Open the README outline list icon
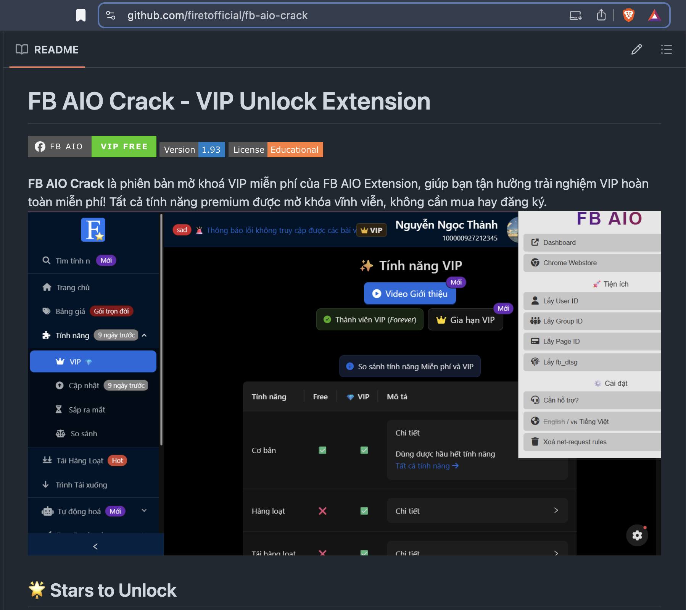 click(x=666, y=49)
